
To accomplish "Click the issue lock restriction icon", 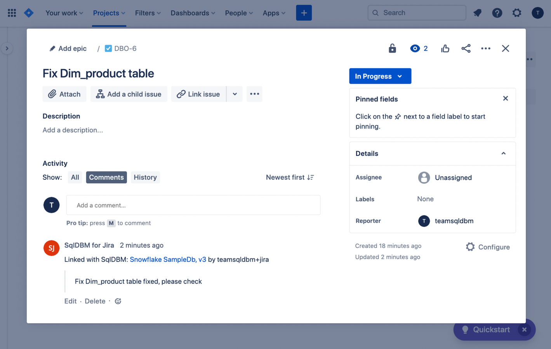I will click(392, 48).
